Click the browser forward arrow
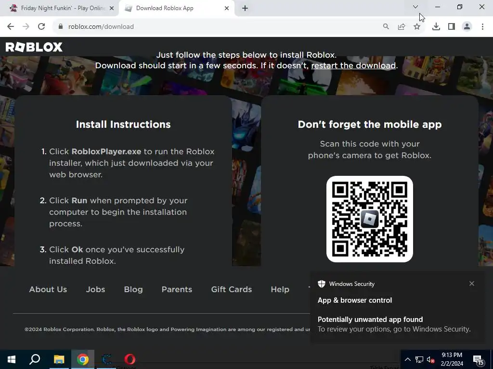The width and height of the screenshot is (493, 369). 26,27
